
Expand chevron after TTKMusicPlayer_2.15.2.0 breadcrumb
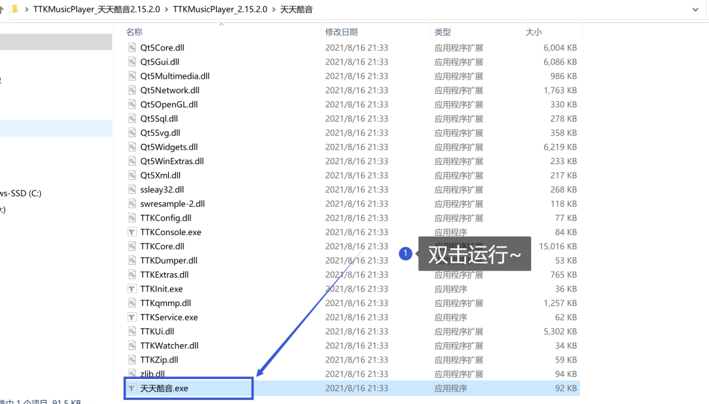point(274,9)
